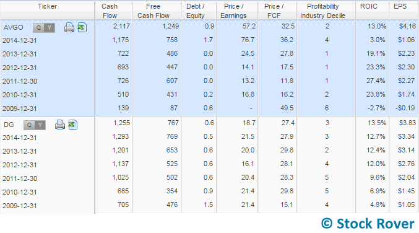419x233 pixels.
Task: Toggle quarterly view Q for AVGO
Action: click(38, 27)
